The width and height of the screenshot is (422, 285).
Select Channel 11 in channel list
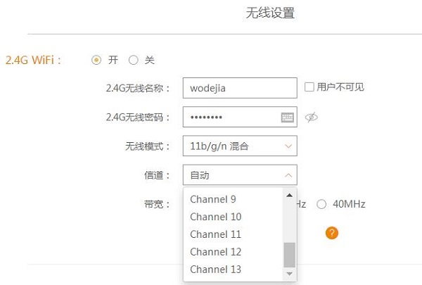(x=215, y=234)
